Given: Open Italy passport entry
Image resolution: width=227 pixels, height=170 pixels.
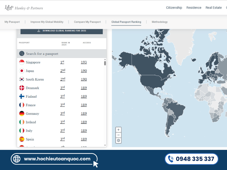Looking at the screenshot, I should [x=29, y=131].
